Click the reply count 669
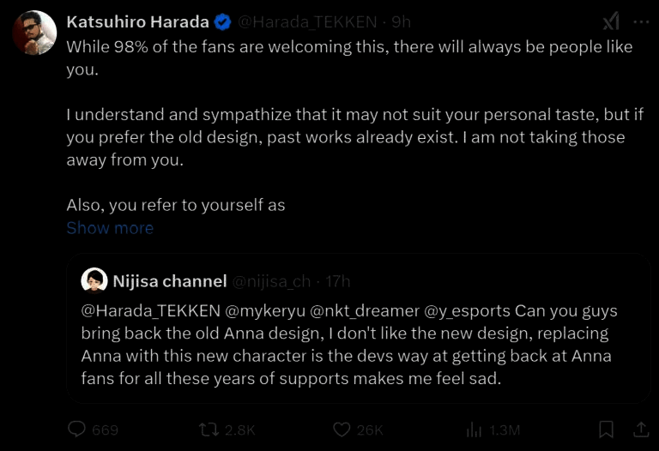This screenshot has height=451, width=659. 104,430
